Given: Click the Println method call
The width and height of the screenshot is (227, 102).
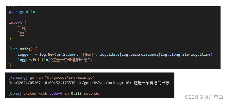Looking at the screenshot, I should [40, 60].
